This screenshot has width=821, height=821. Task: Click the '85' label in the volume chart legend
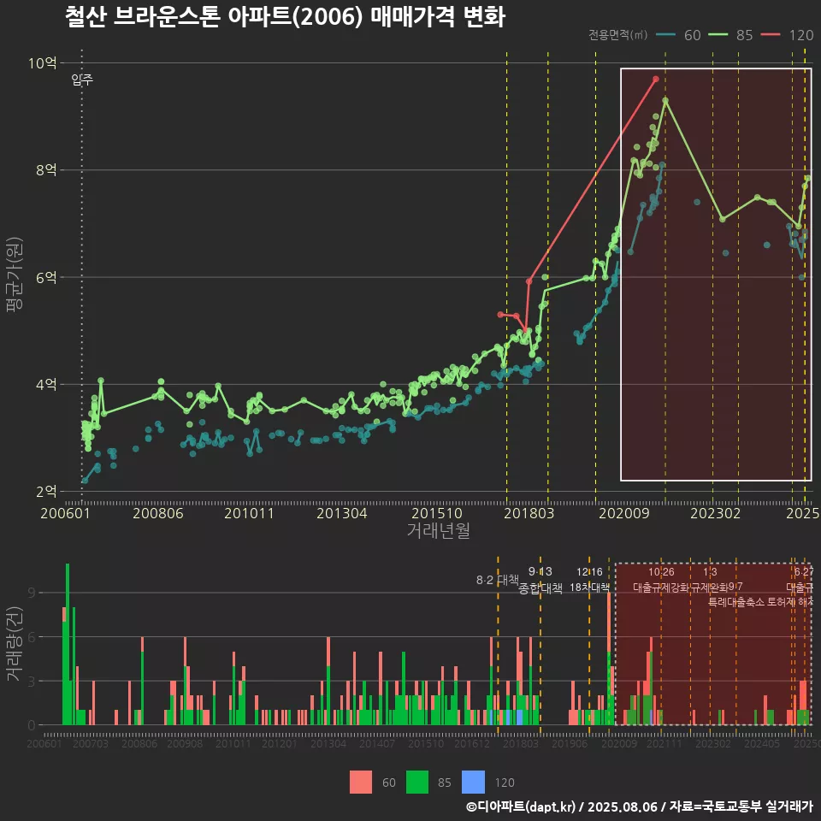(x=445, y=783)
